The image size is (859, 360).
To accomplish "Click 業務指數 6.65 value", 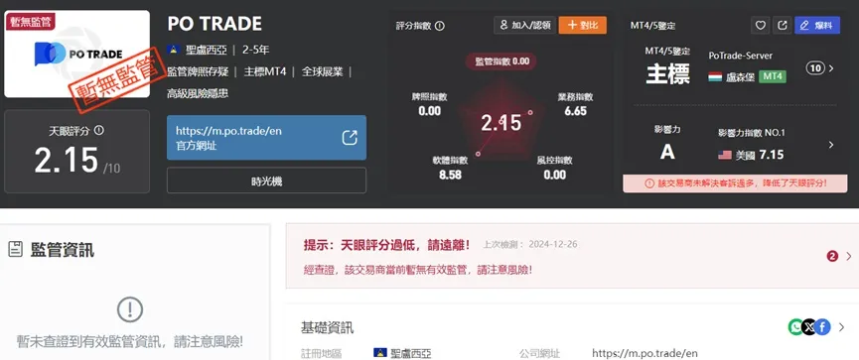I will [x=575, y=111].
